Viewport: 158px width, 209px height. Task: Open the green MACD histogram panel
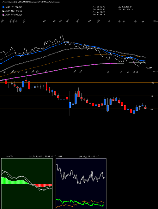coord(27,184)
